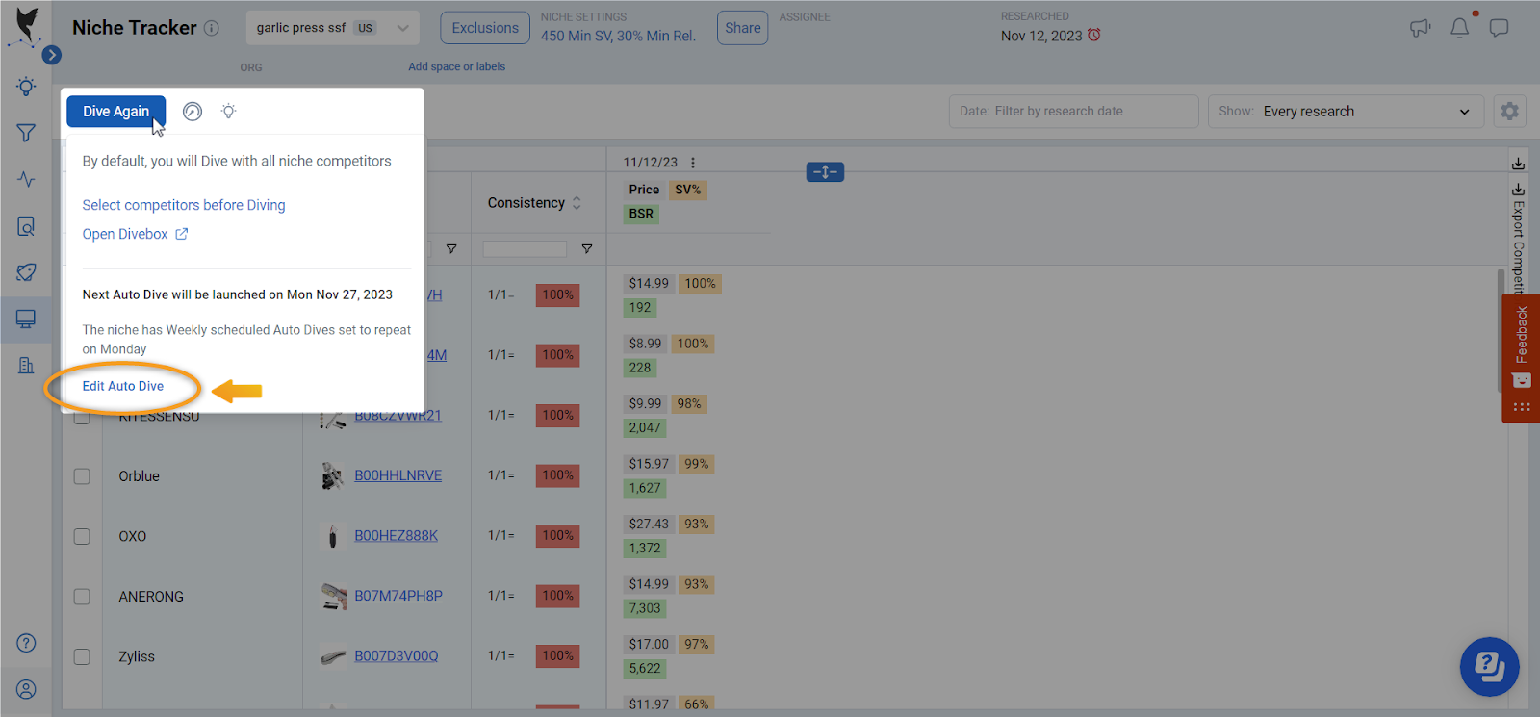The height and width of the screenshot is (717, 1540).
Task: Open the building sidebar icon
Action: pyautogui.click(x=26, y=366)
